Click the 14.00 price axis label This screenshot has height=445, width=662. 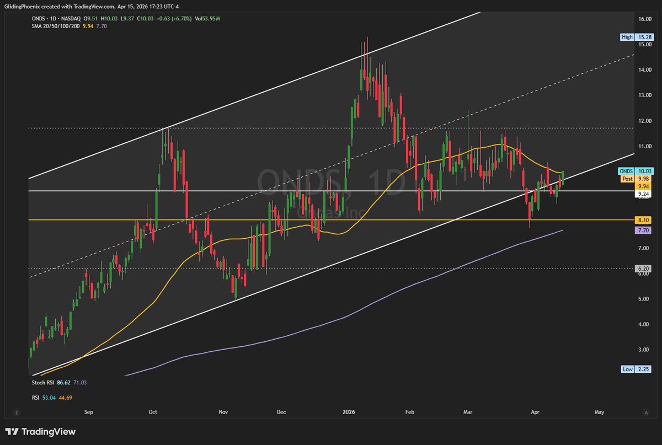645,70
